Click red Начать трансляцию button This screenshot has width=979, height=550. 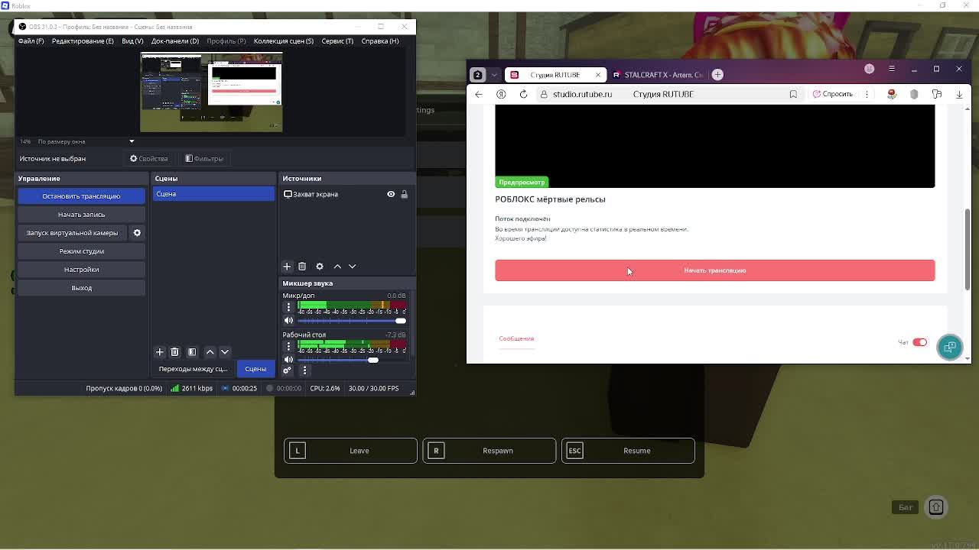[714, 270]
